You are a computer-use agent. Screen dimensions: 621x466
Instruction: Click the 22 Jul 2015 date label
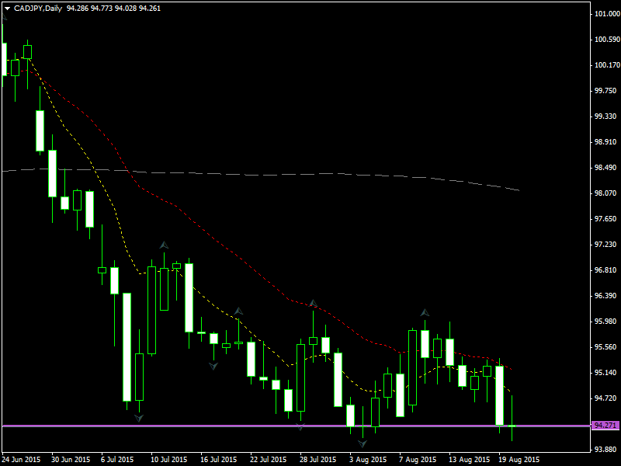pos(268,460)
